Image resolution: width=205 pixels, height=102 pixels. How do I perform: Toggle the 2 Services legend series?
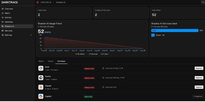(x=93, y=54)
